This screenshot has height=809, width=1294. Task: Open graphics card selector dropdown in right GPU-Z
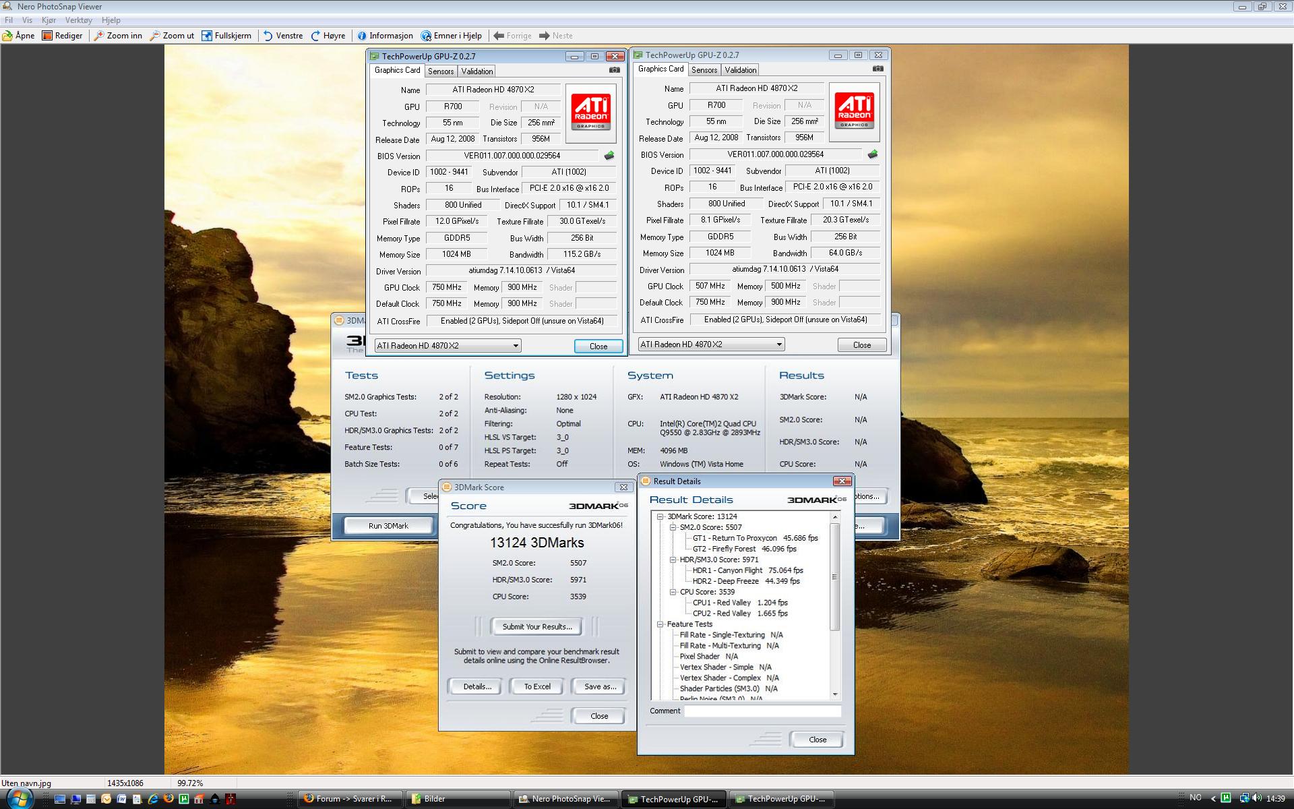coord(711,344)
